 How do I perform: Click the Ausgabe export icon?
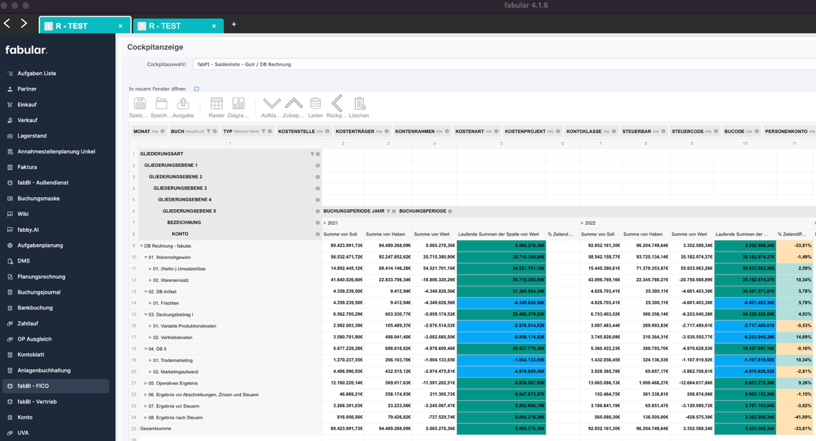point(183,104)
